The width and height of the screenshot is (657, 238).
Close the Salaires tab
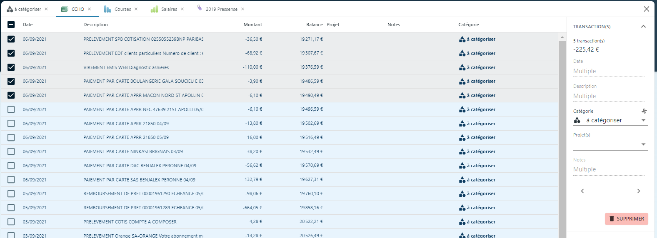coord(182,9)
